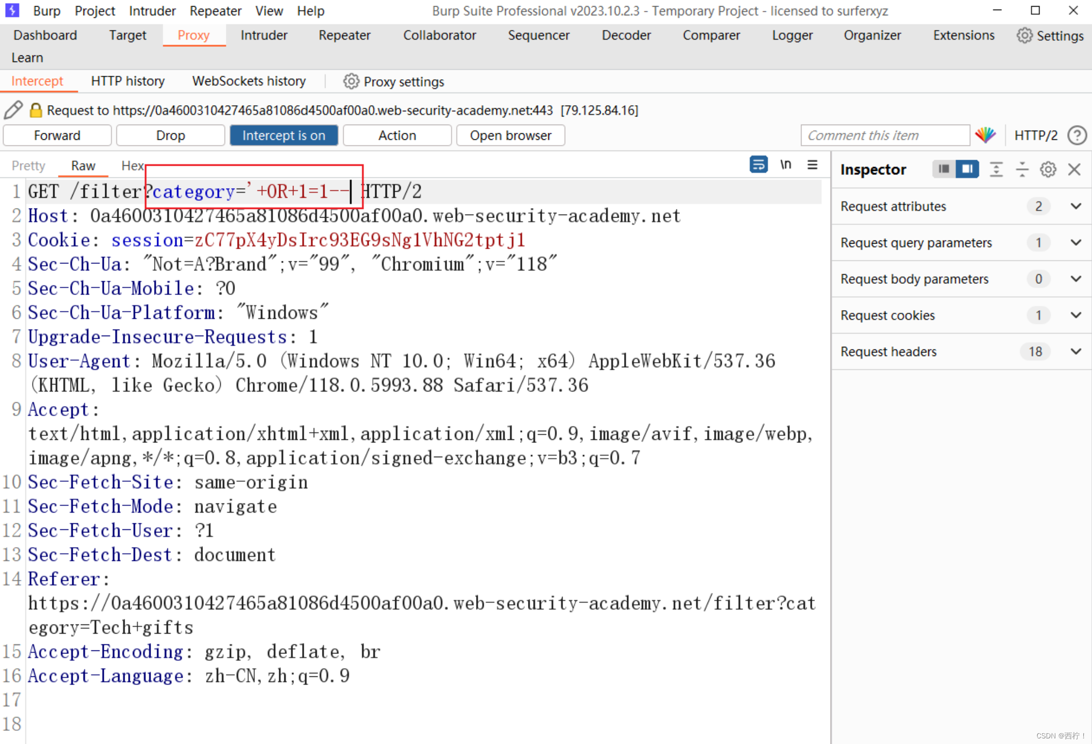Toggle the Intercept is on button

(283, 135)
